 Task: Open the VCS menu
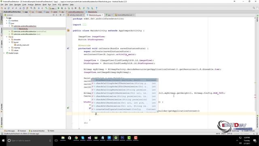(x=59, y=4)
